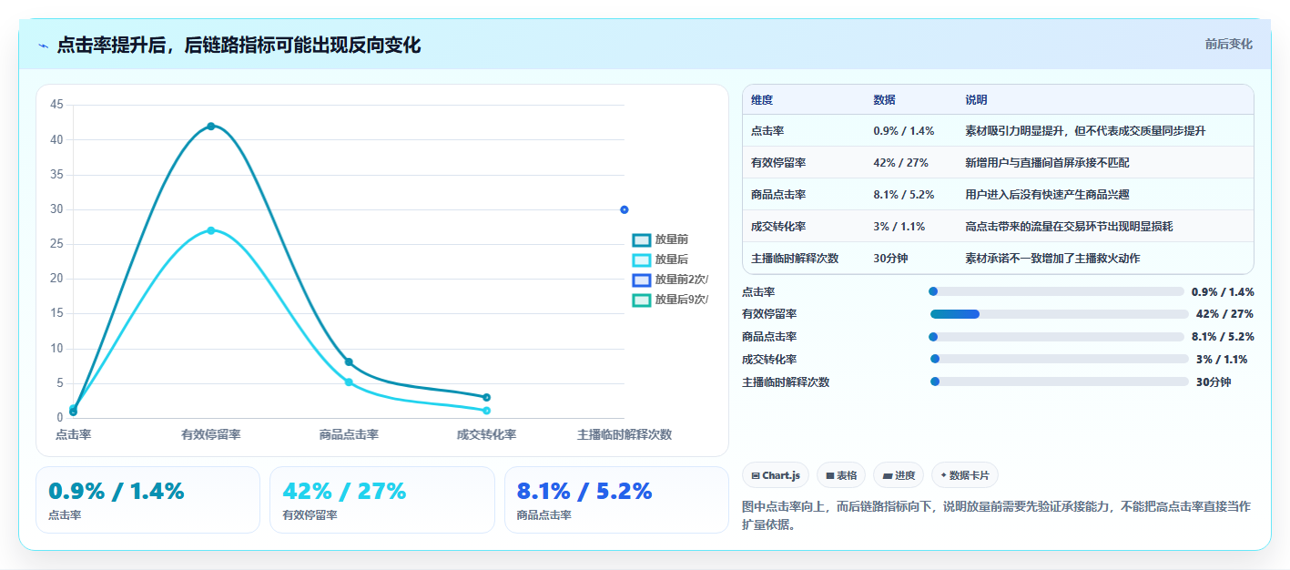1290x570 pixels.
Task: Toggle the 放量后9次/ legend swatch
Action: [x=642, y=300]
